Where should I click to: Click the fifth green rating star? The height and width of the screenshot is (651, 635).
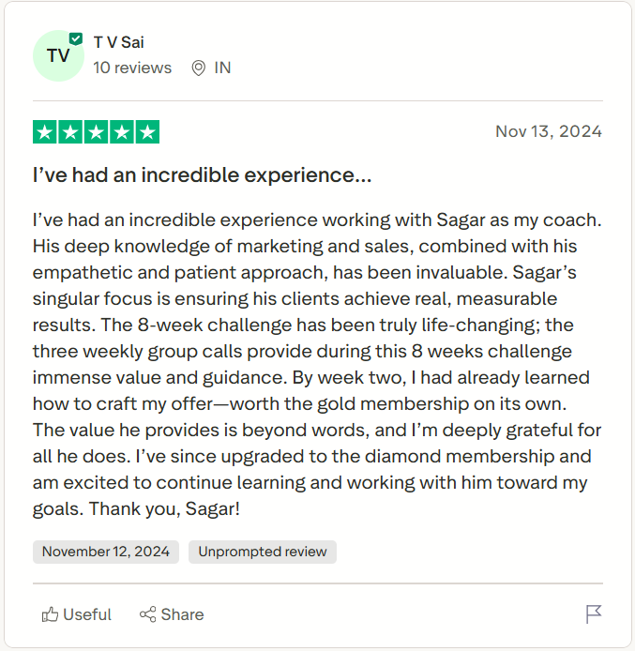(x=147, y=132)
